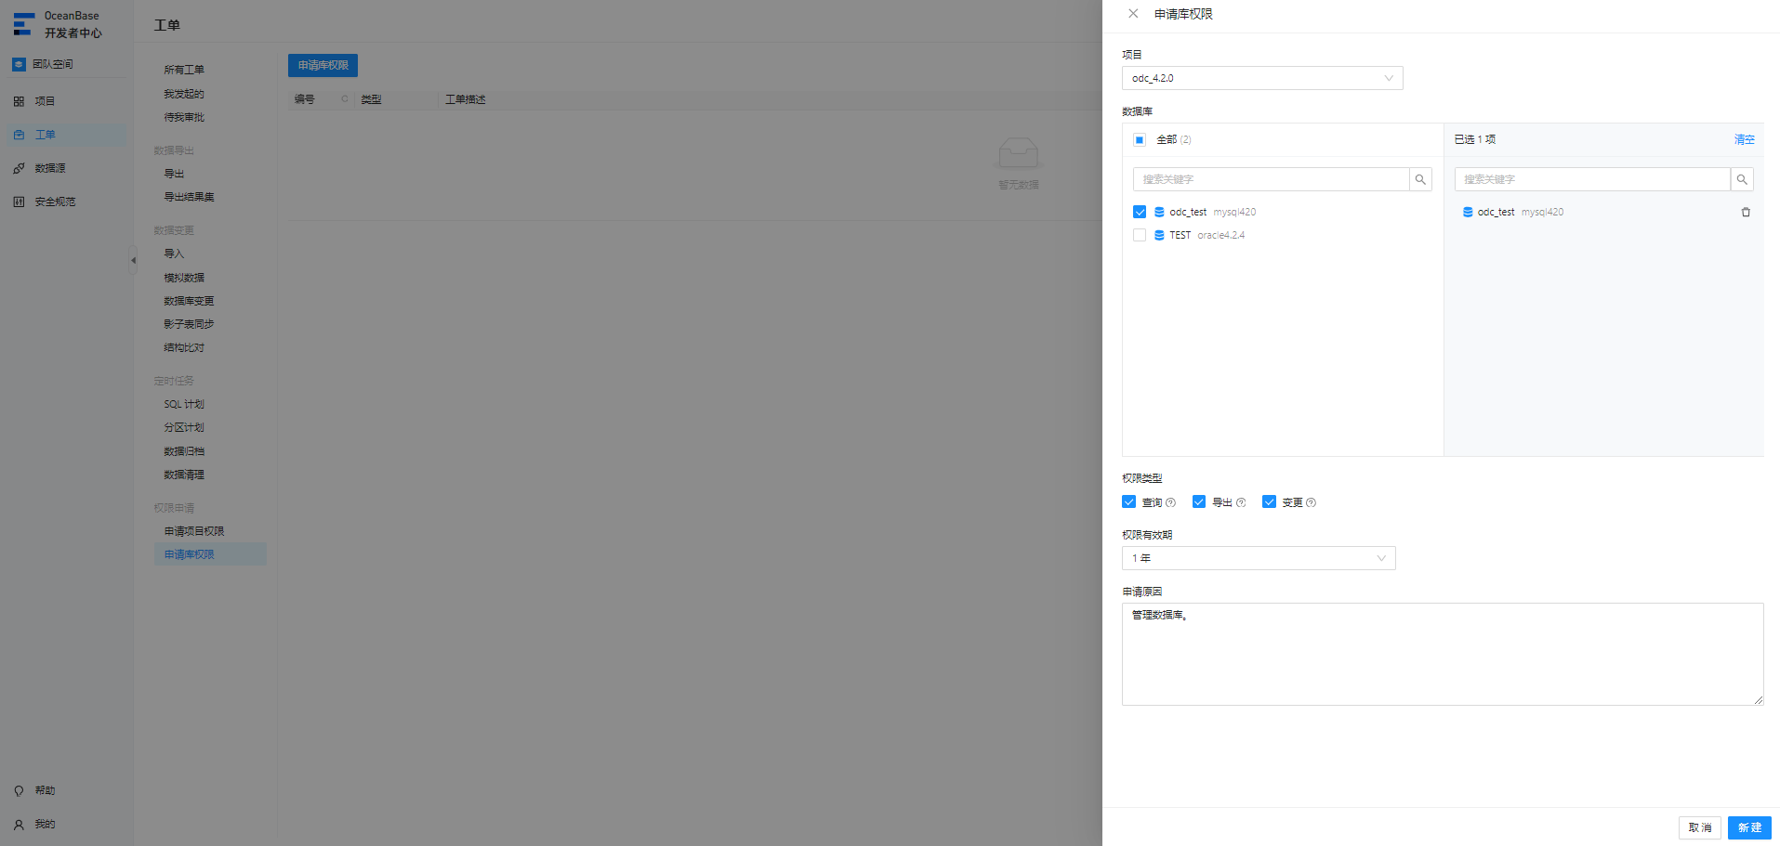Uncheck the 变更 permission type checkbox
Screen dimensions: 1780x846
(x=1269, y=501)
